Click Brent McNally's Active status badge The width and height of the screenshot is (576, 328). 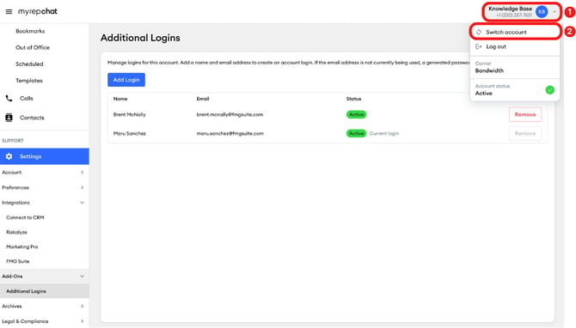(x=356, y=114)
